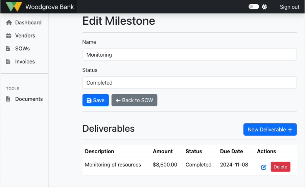The width and height of the screenshot is (305, 187).
Task: Click the Actions column header
Action: (x=266, y=151)
